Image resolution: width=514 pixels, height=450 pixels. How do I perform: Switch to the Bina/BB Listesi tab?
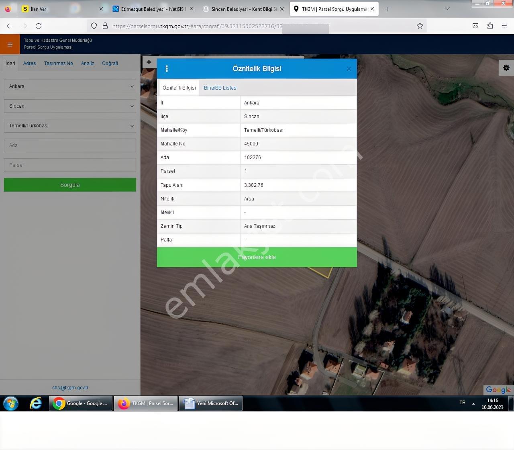pos(220,88)
